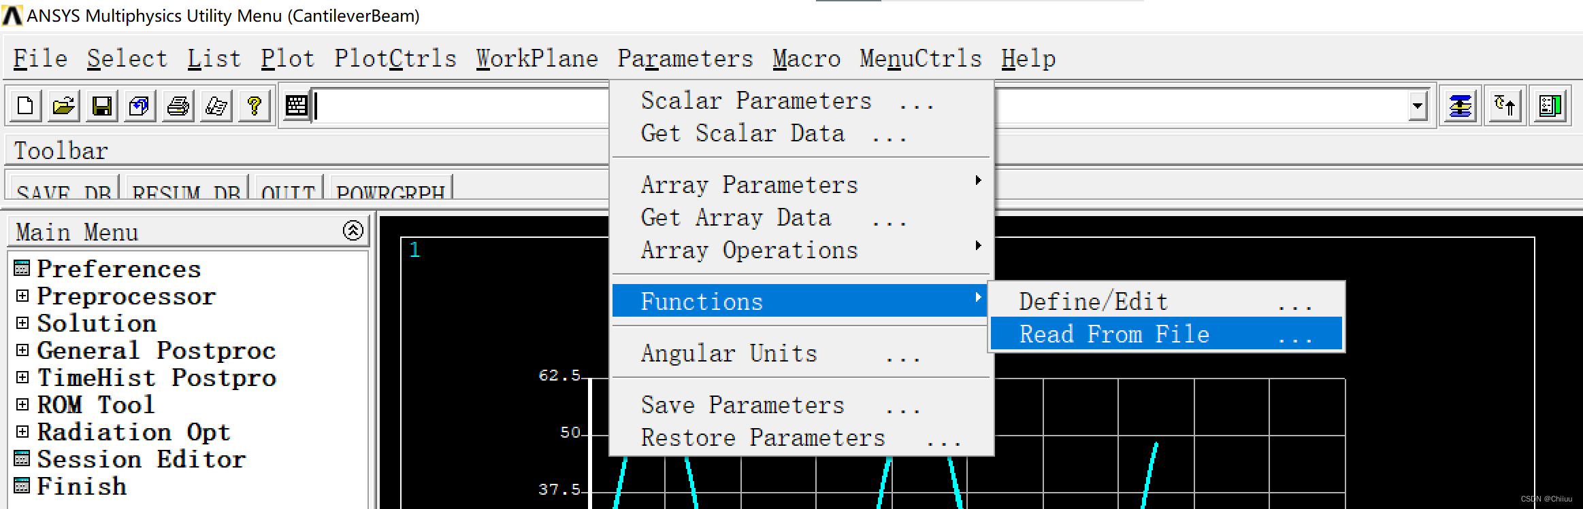Click the 37.5 graph axis label
The height and width of the screenshot is (509, 1583).
(559, 489)
